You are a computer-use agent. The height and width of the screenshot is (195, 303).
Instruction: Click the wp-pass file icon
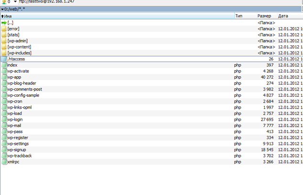click(4, 132)
